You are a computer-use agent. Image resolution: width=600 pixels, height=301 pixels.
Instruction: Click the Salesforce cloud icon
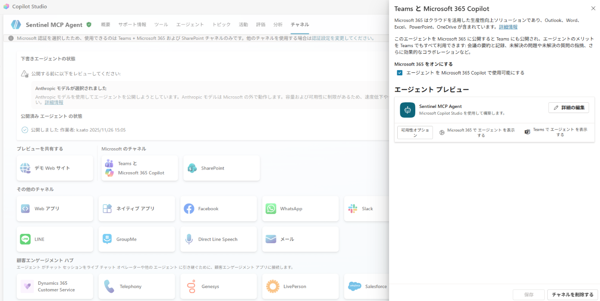click(x=355, y=286)
